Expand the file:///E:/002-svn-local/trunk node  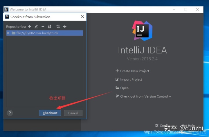point(8,33)
